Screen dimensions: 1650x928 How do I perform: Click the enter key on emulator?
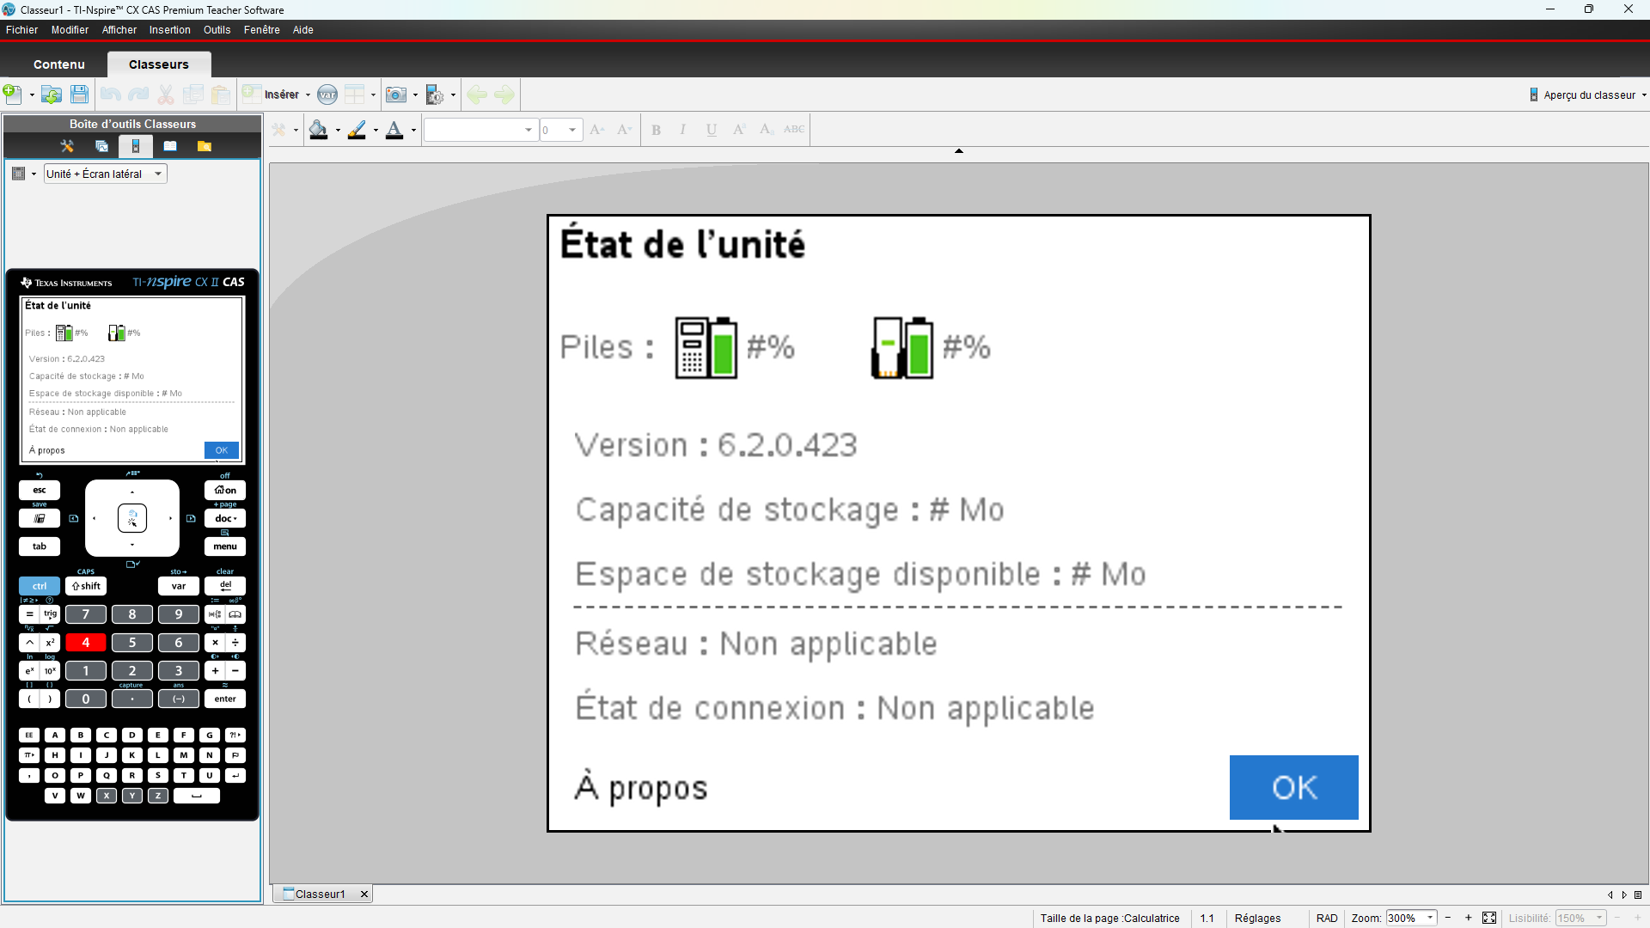click(x=225, y=699)
